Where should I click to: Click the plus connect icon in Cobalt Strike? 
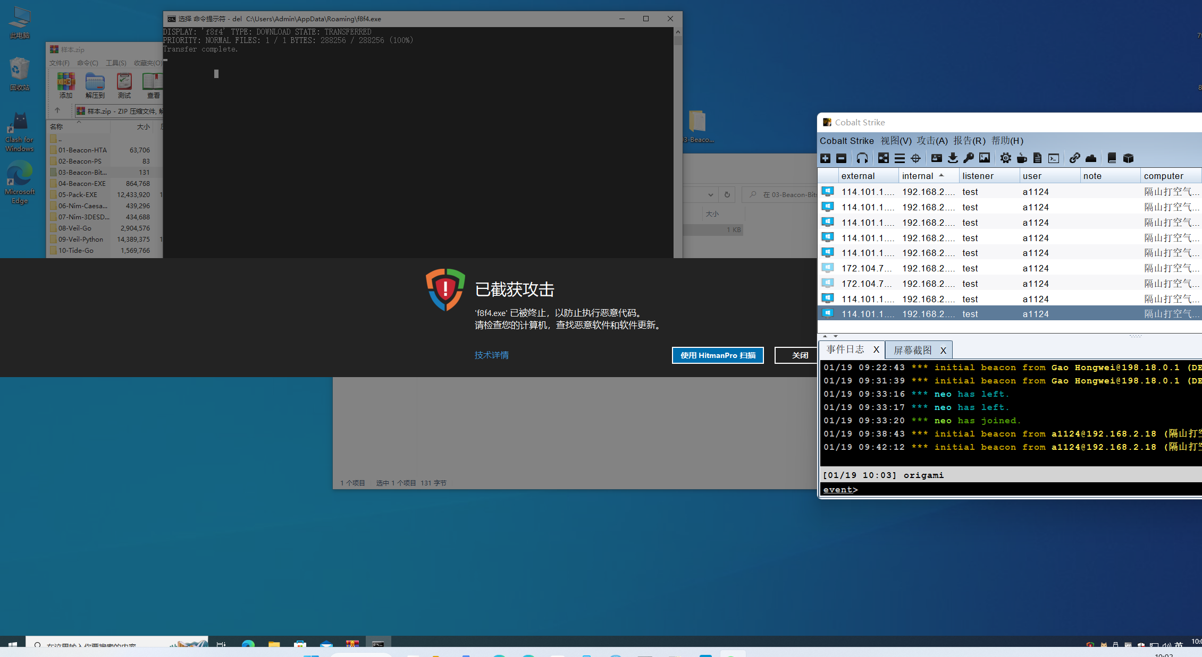click(826, 158)
